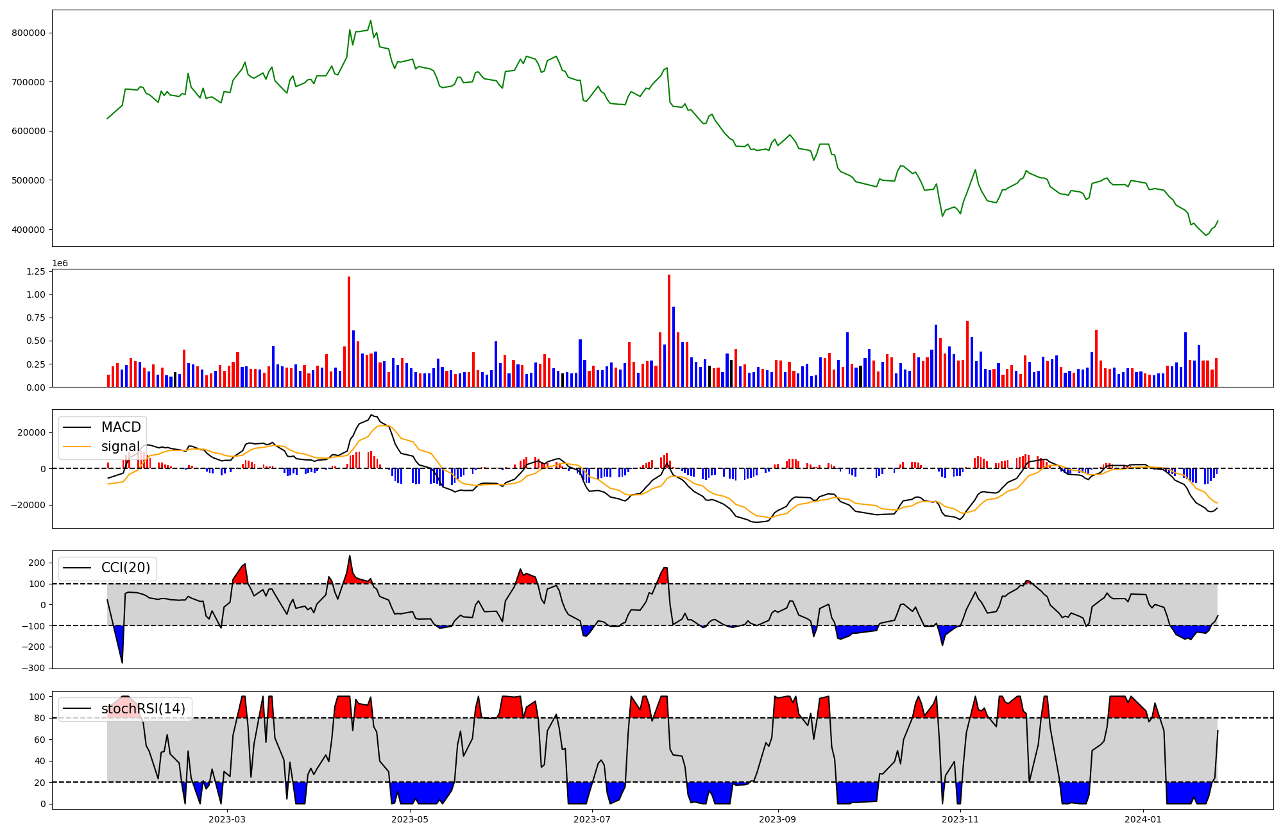This screenshot has width=1283, height=834.
Task: Click the 2023-05 x-axis date label
Action: click(409, 819)
